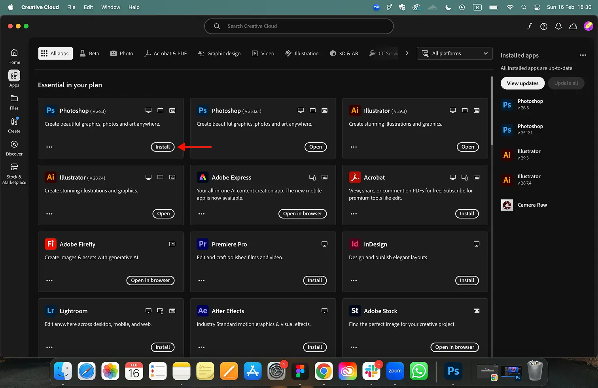Click the Adobe Express app icon
Image resolution: width=598 pixels, height=388 pixels.
(x=202, y=177)
